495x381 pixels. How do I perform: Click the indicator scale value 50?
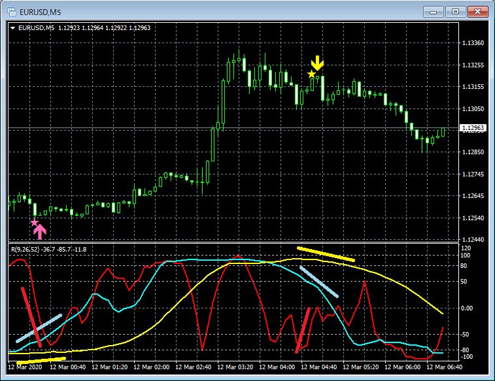point(464,281)
